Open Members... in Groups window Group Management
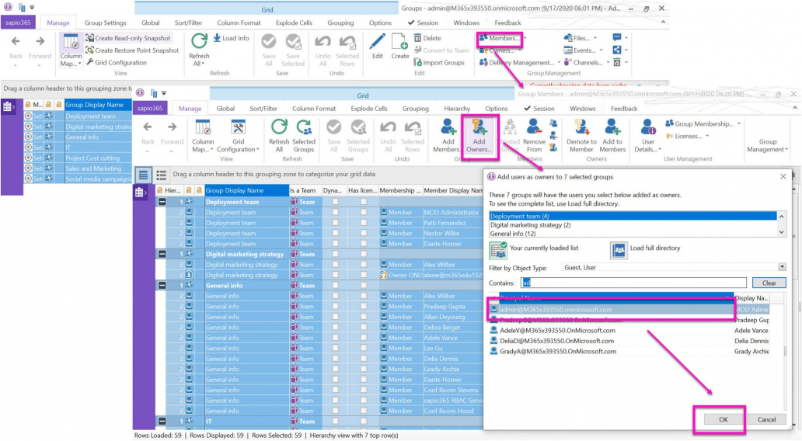 tap(499, 38)
